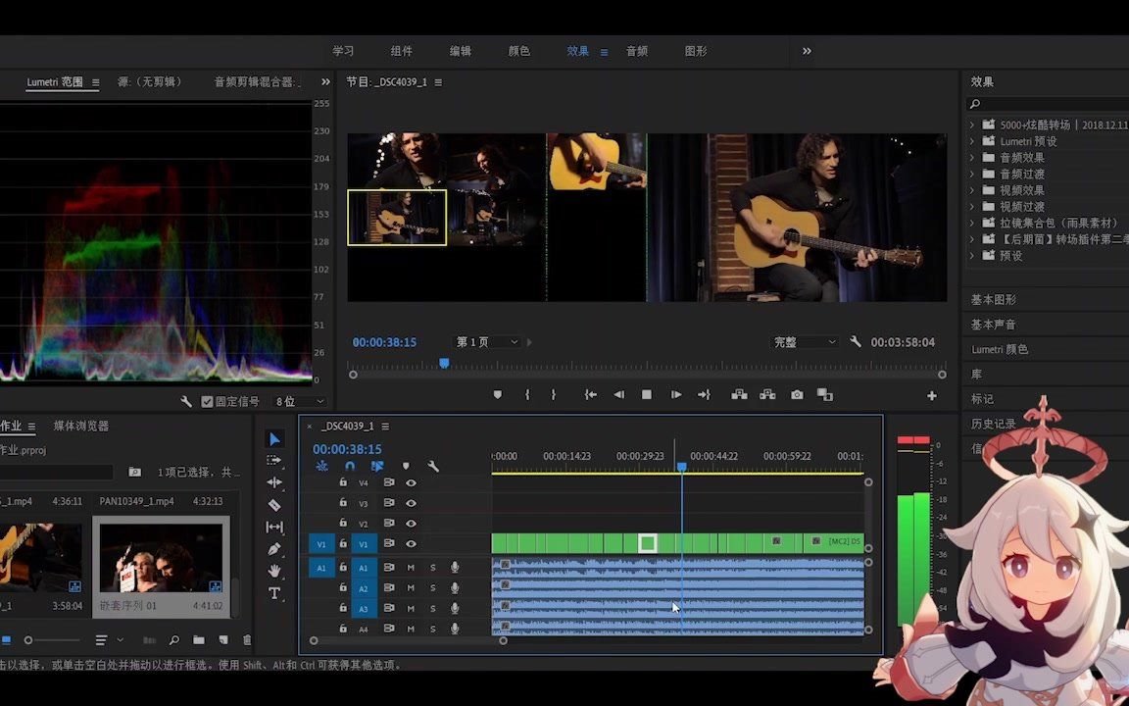Screen dimensions: 1129x706
Task: Open the program monitor button editor plus
Action: pos(932,395)
